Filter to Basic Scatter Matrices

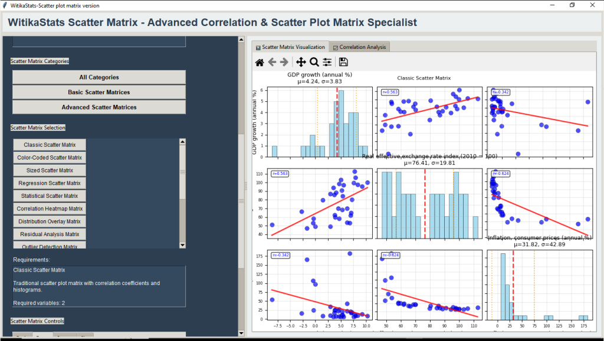coord(99,92)
